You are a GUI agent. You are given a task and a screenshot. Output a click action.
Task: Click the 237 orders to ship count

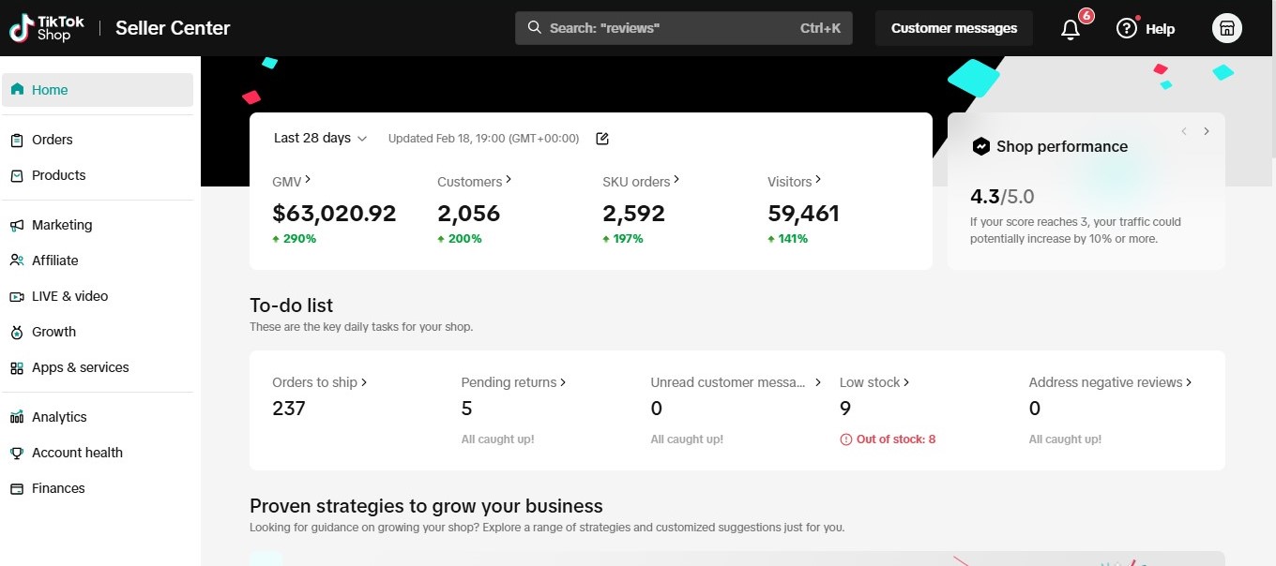[289, 409]
